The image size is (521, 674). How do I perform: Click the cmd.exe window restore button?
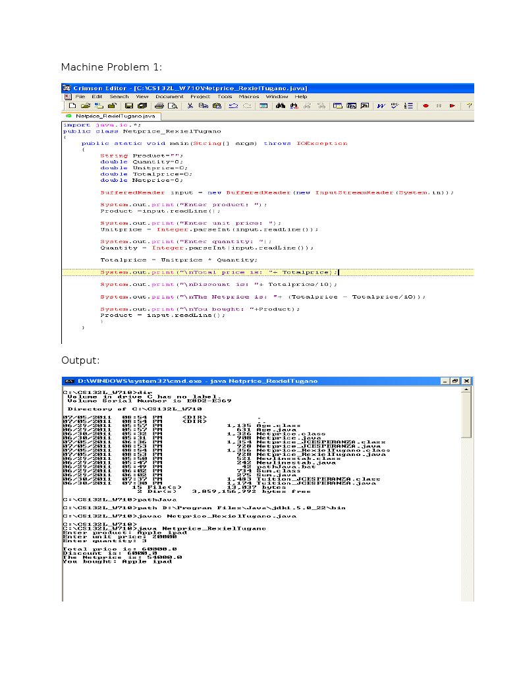[455, 381]
